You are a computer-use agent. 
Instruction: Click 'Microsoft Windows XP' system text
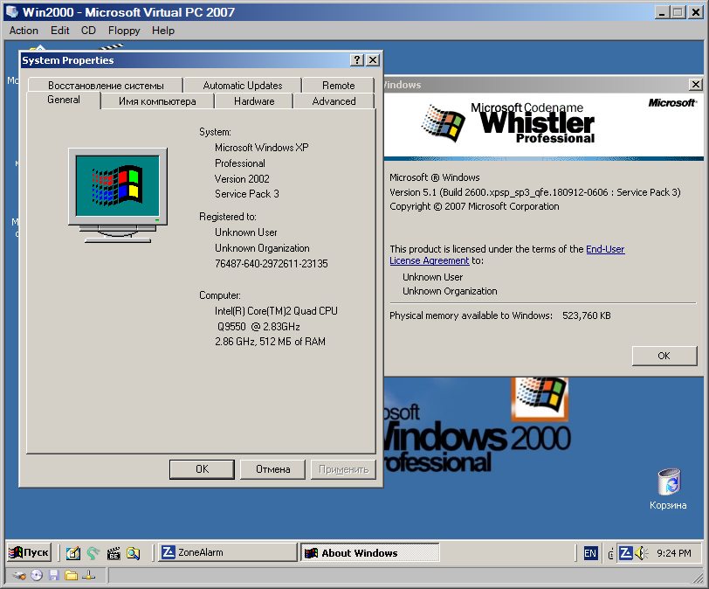point(262,148)
